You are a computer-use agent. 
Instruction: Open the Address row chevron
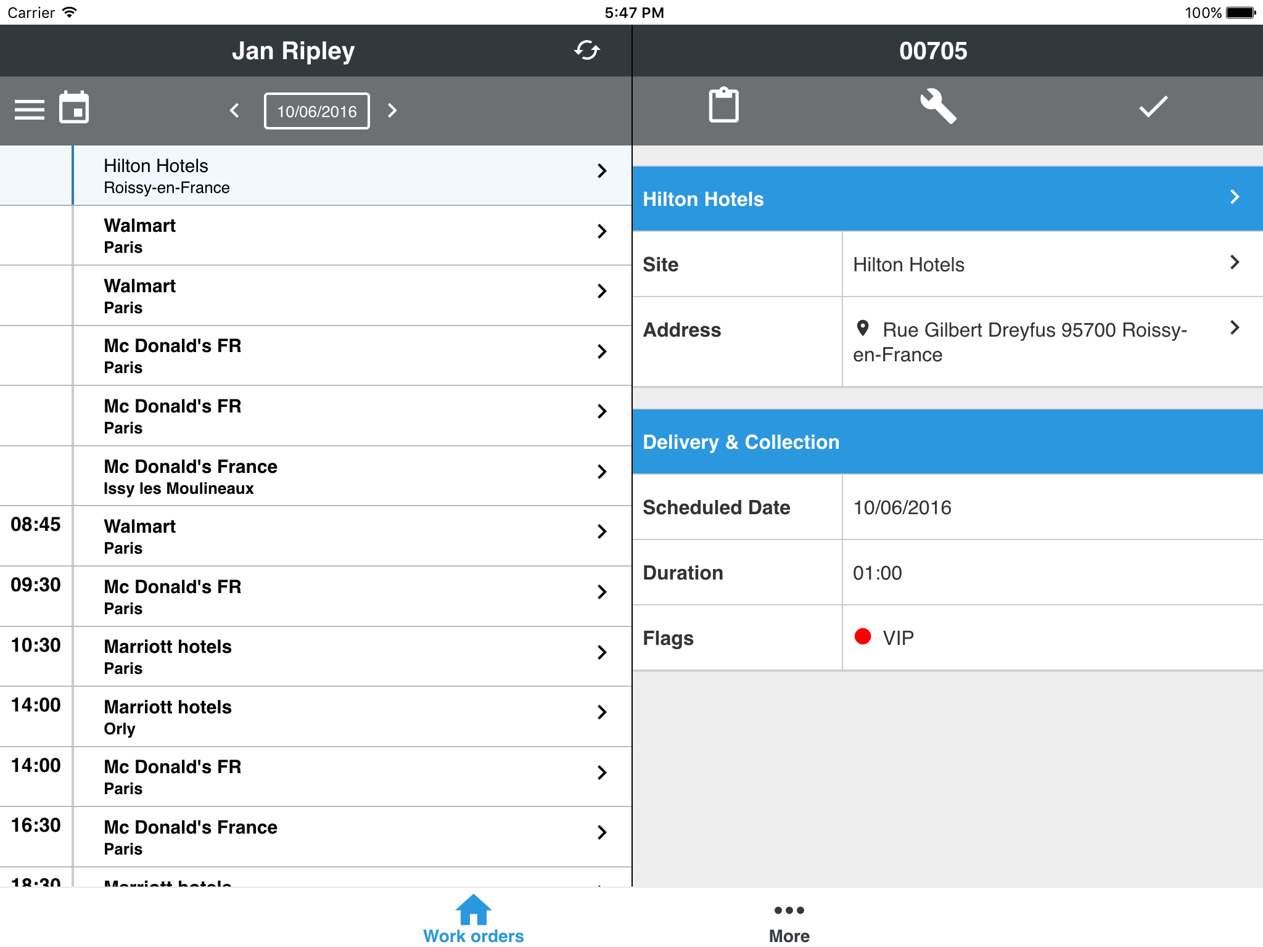point(1235,327)
